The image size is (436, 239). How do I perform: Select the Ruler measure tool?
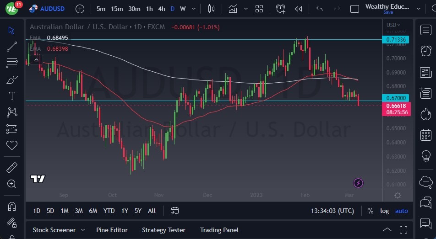pyautogui.click(x=12, y=168)
